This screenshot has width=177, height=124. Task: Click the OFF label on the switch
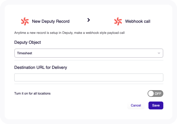(x=158, y=94)
